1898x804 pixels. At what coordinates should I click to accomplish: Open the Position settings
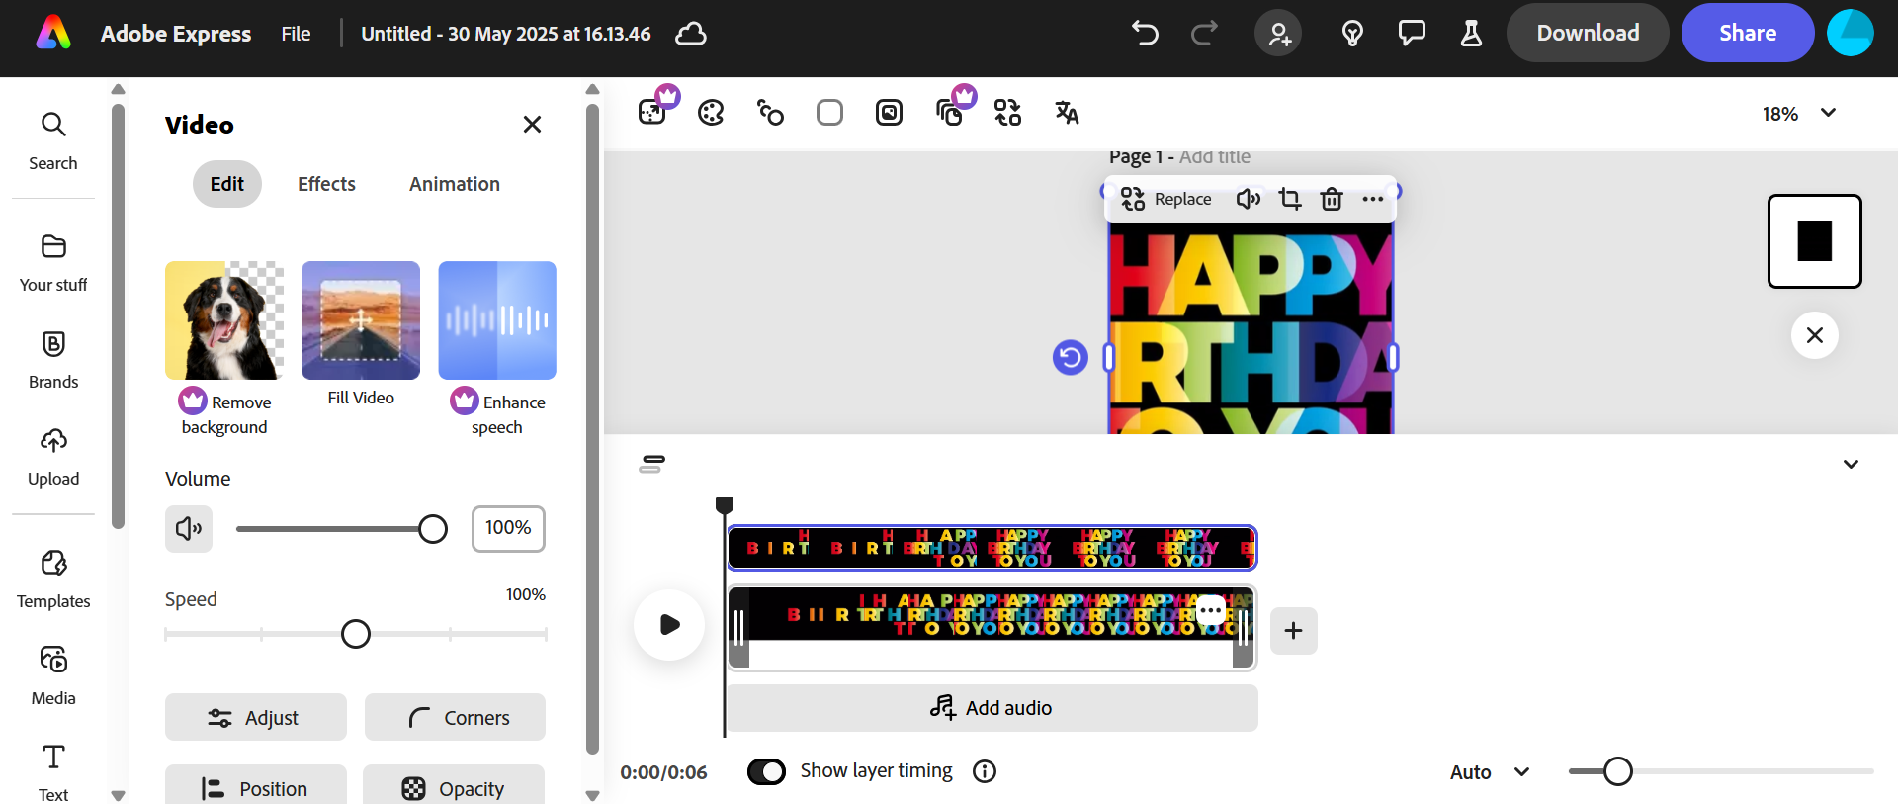pos(256,787)
